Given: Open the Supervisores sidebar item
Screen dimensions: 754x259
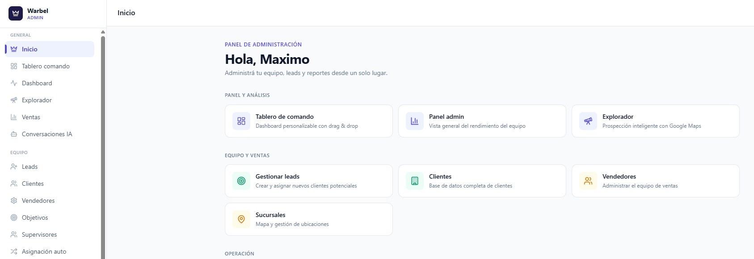Looking at the screenshot, I should [x=50, y=234].
